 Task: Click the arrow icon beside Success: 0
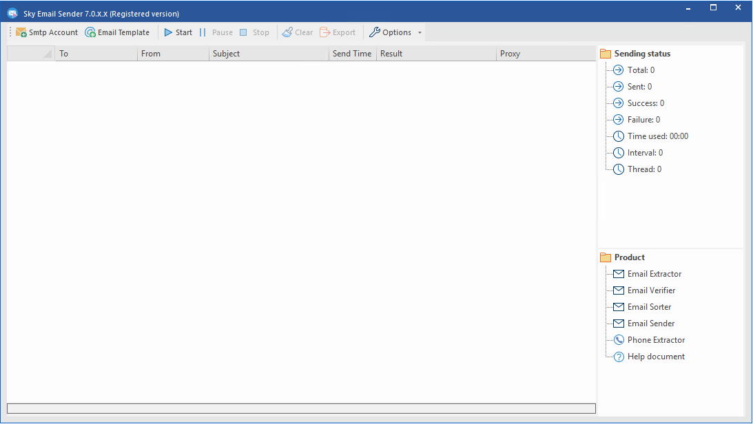tap(619, 103)
